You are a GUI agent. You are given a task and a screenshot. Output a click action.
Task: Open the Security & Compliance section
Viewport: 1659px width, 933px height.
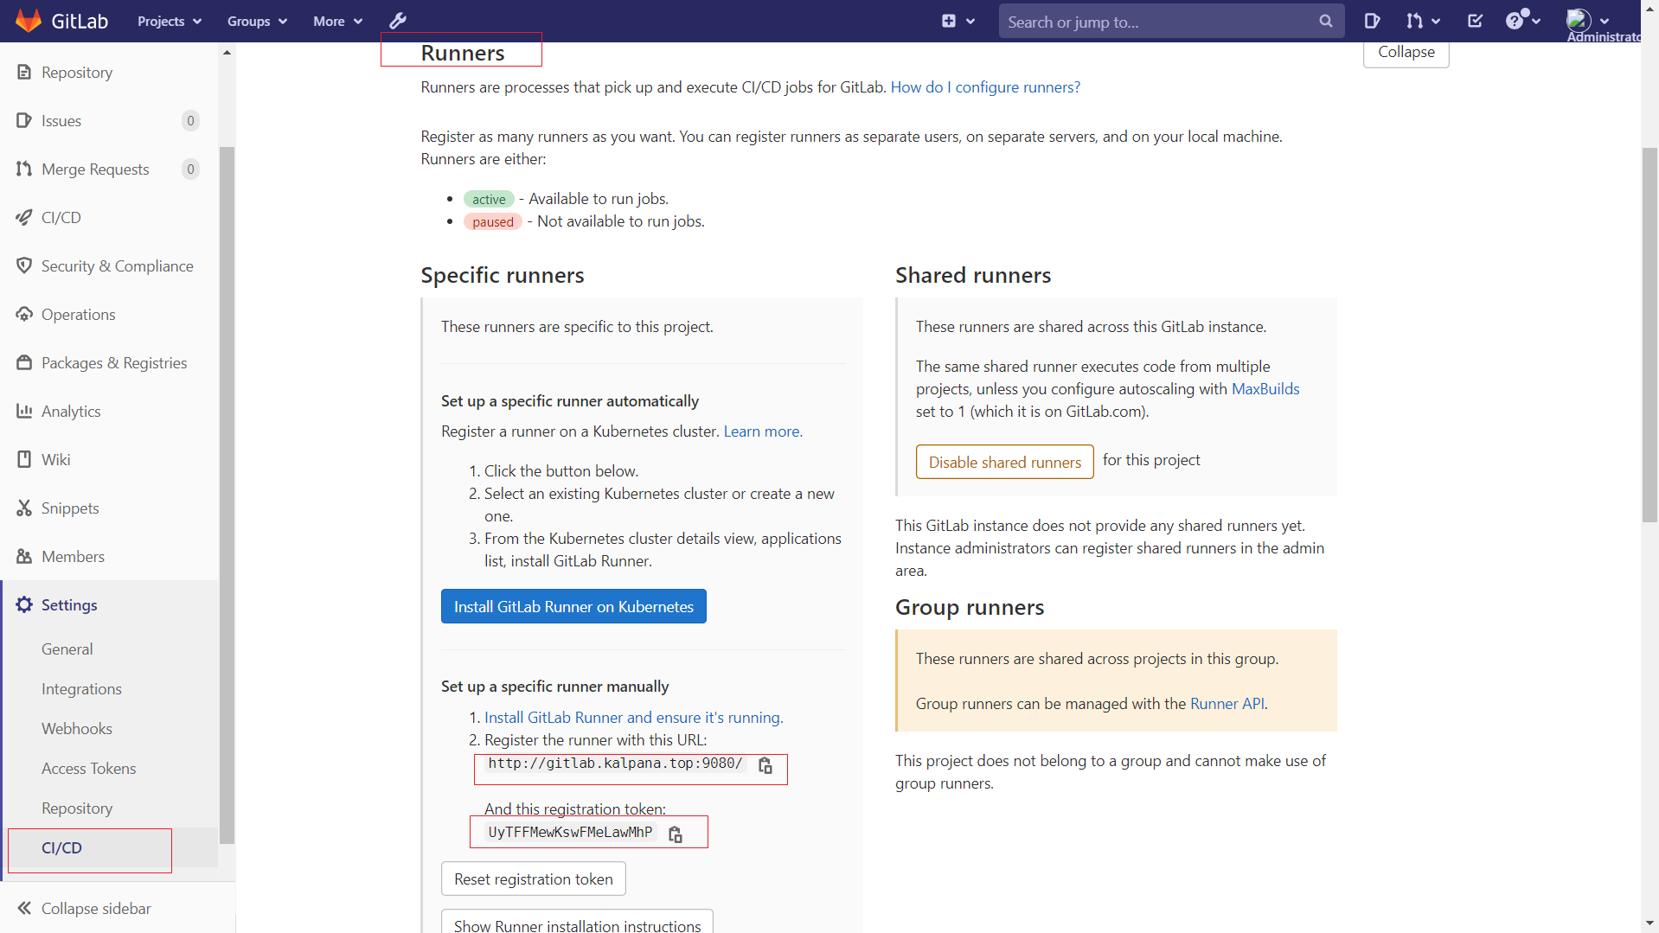pyautogui.click(x=118, y=265)
